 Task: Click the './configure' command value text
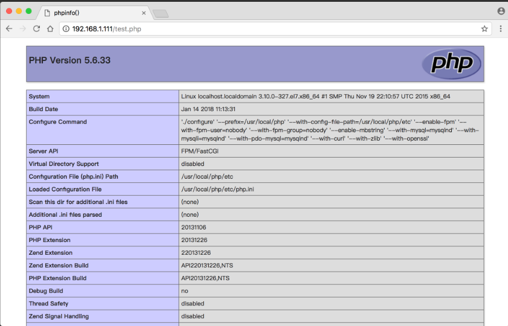pyautogui.click(x=330, y=130)
